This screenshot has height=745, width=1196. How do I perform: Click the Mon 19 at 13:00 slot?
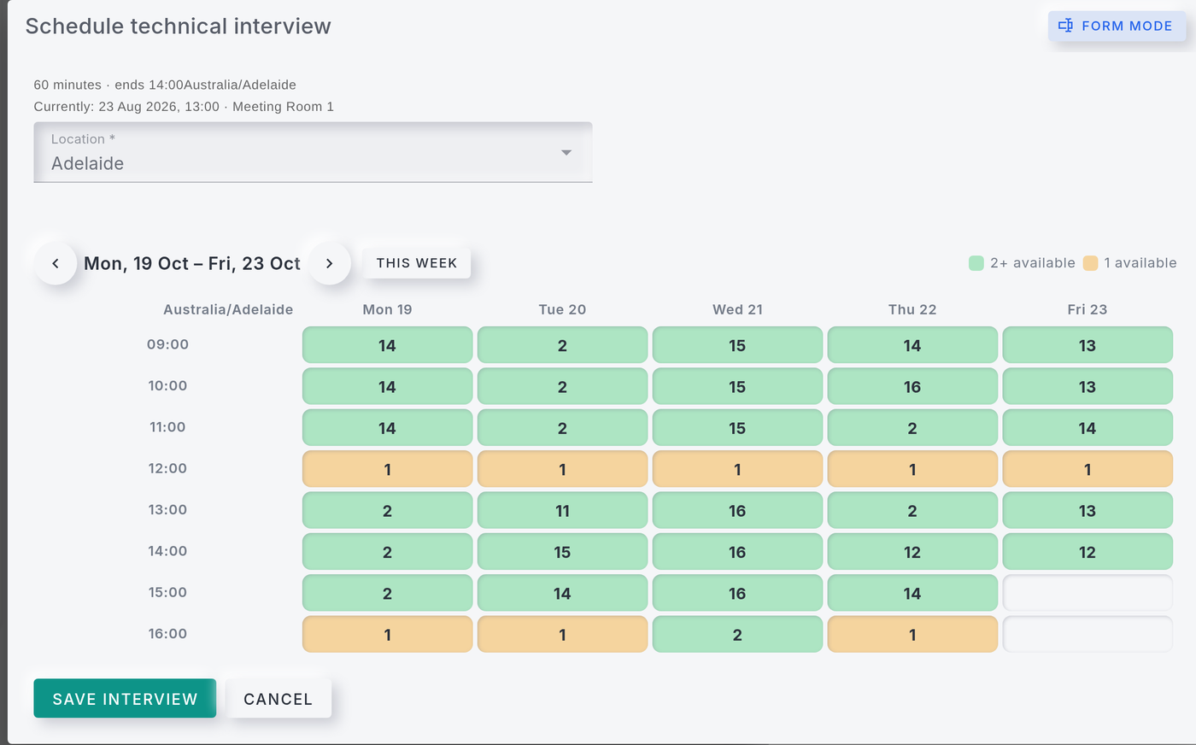pos(387,510)
